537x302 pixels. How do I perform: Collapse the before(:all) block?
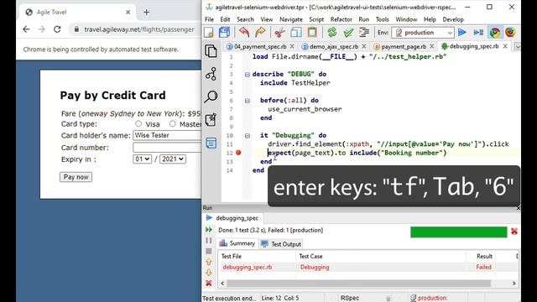click(x=248, y=101)
